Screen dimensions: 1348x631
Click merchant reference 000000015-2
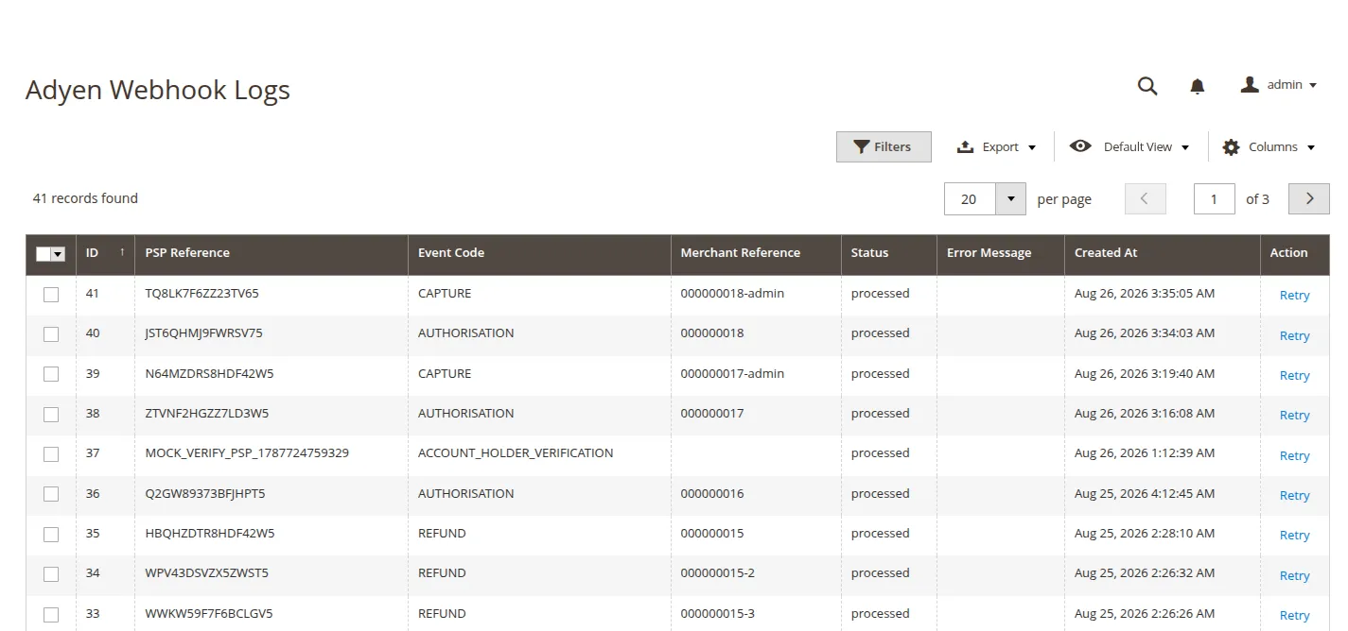pos(717,573)
